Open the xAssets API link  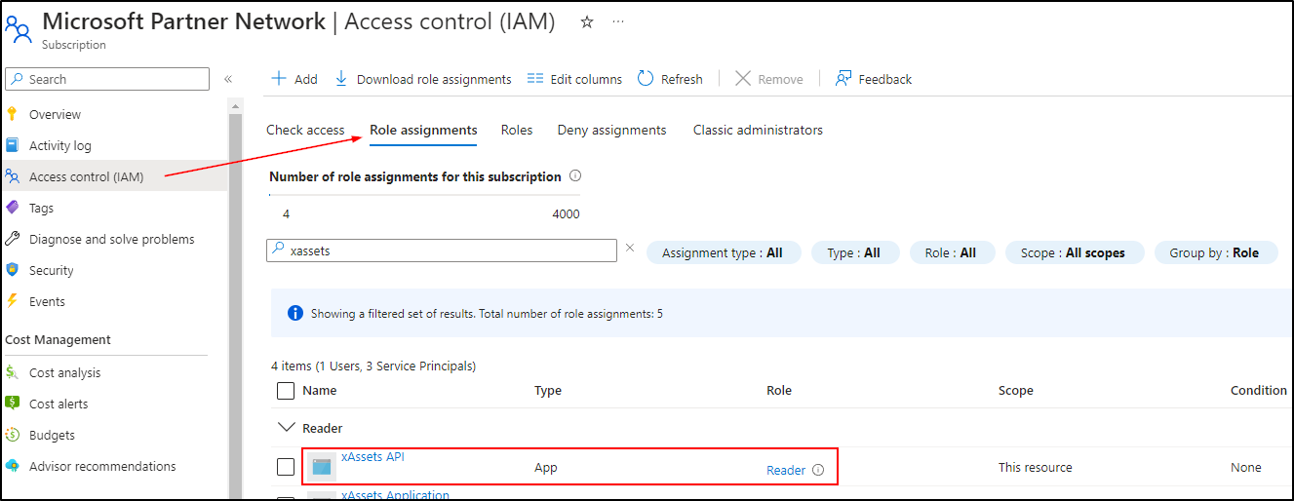point(373,456)
